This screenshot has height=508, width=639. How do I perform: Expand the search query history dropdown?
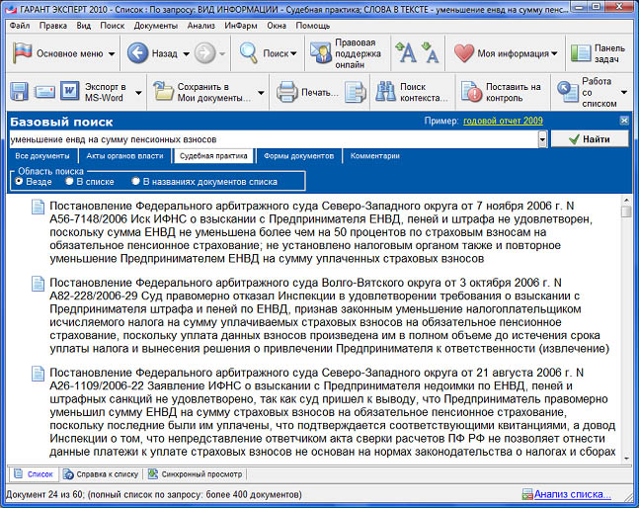coord(542,140)
